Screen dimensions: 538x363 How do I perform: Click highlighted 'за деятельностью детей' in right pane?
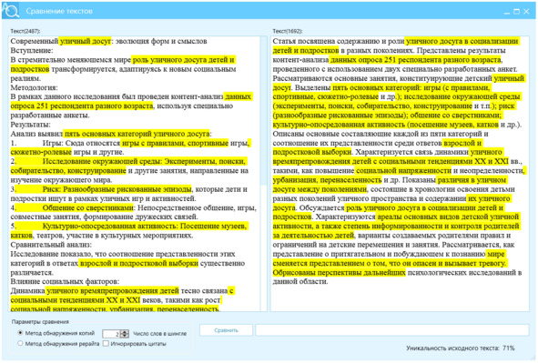(313, 236)
